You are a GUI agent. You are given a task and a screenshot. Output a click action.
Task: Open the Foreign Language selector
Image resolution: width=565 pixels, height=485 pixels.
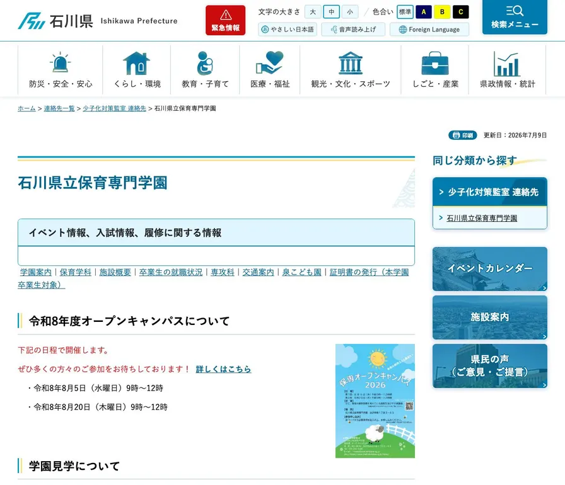point(429,30)
